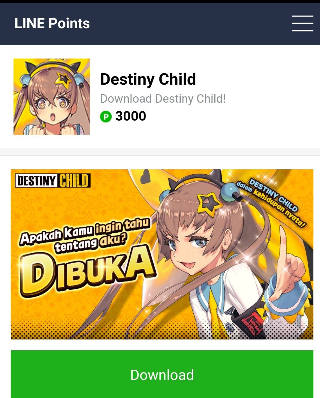
Task: Click the 'Download Destiny Child!' subtitle
Action: coord(163,99)
